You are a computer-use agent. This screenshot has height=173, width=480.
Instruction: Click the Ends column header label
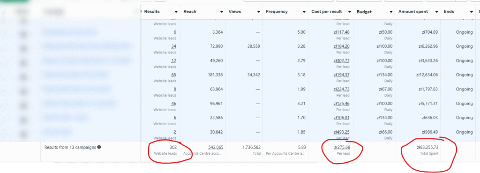[x=449, y=12]
